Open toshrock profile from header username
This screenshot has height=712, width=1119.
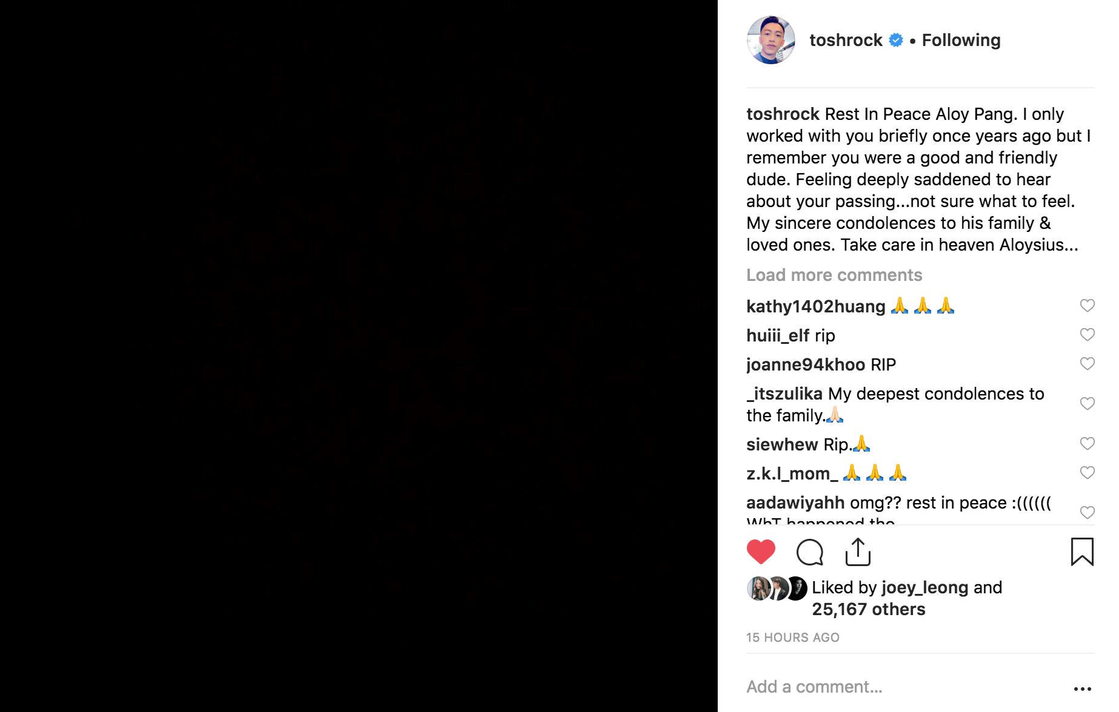pos(846,40)
